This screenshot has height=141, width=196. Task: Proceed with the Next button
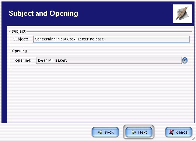(x=139, y=132)
